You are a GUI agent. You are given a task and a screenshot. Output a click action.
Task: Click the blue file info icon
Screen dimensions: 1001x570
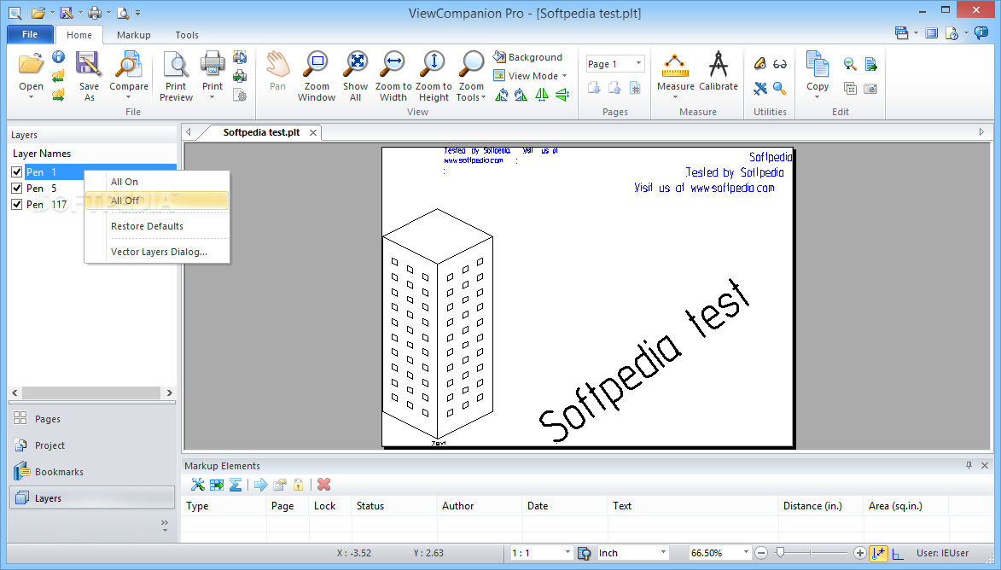pos(58,57)
